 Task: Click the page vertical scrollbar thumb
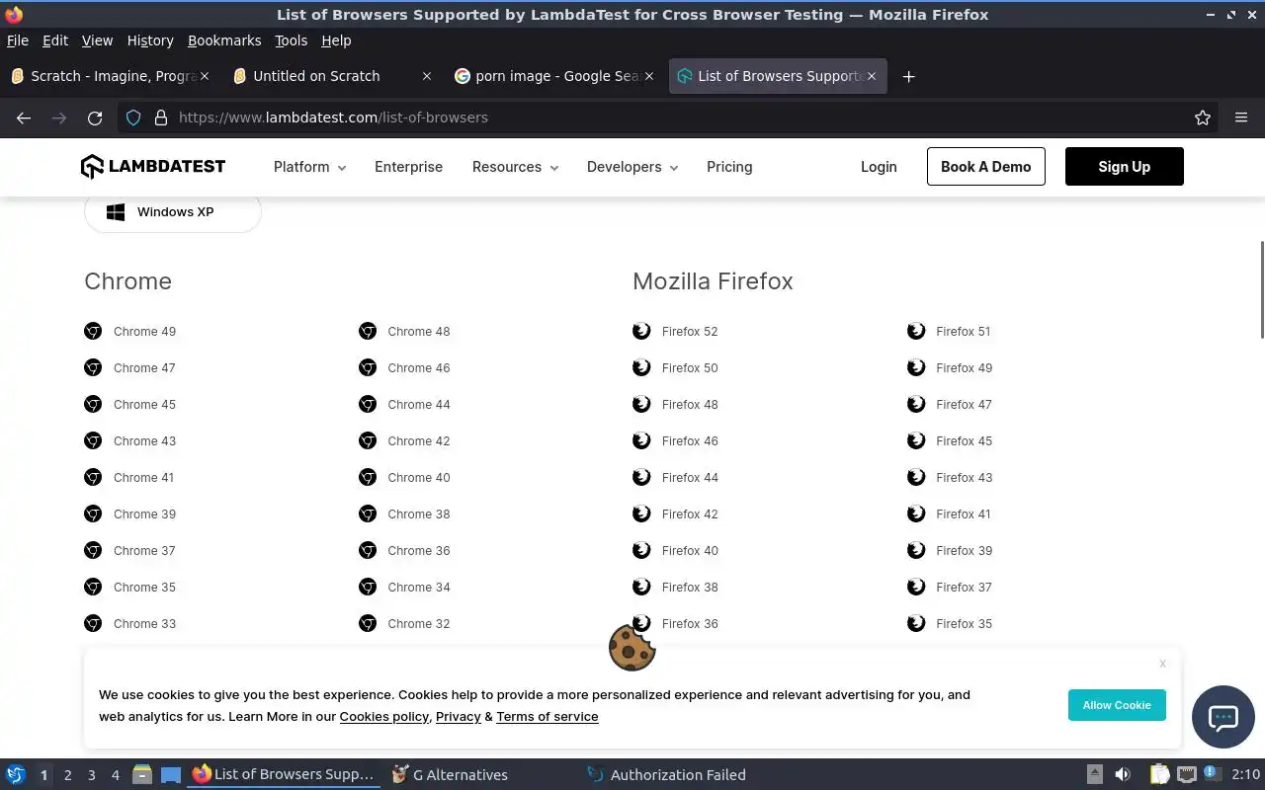1261,289
